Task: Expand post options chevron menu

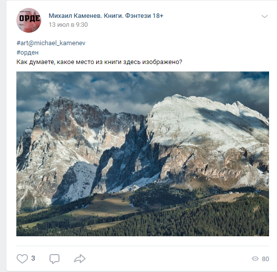Action: (265, 16)
